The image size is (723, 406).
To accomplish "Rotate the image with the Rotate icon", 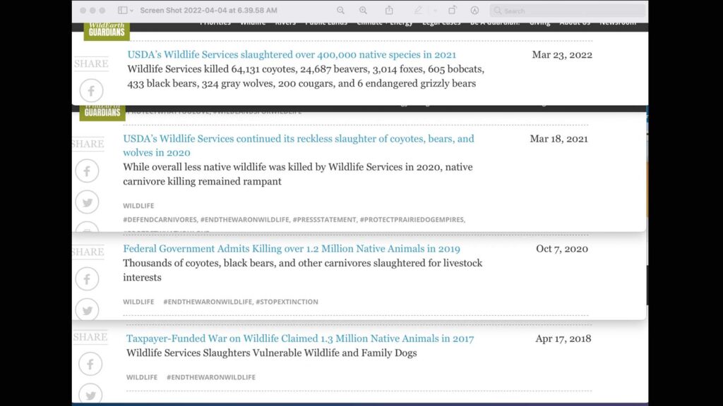I will click(x=452, y=10).
